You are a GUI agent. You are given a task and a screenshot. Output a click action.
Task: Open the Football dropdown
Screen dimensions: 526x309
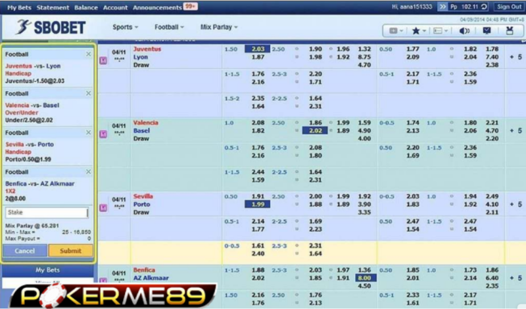169,27
